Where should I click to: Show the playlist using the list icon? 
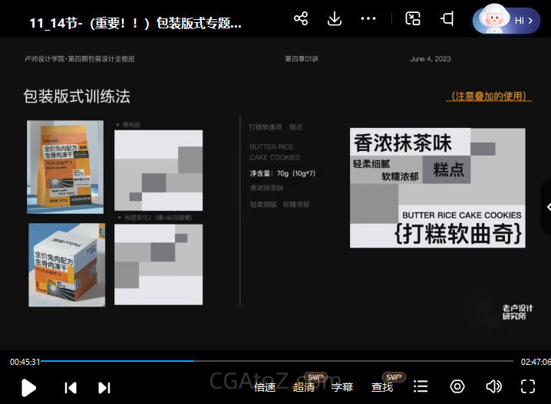point(421,386)
